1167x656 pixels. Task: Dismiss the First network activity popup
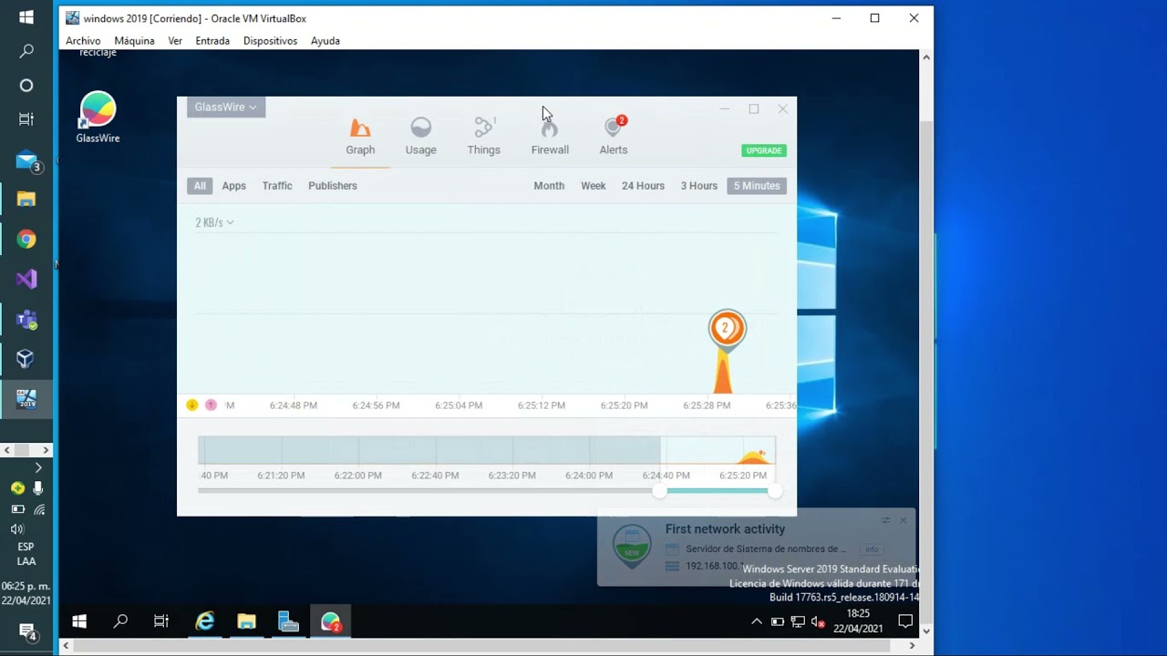coord(903,520)
